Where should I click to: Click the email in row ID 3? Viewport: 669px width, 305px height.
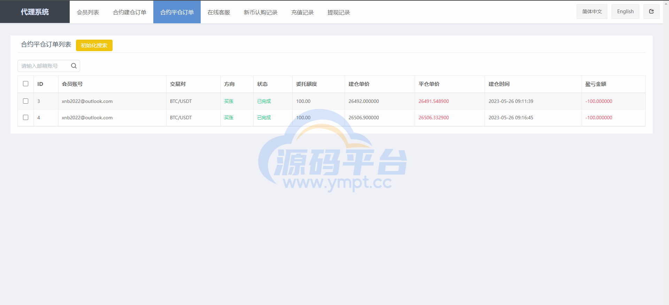[x=87, y=101]
